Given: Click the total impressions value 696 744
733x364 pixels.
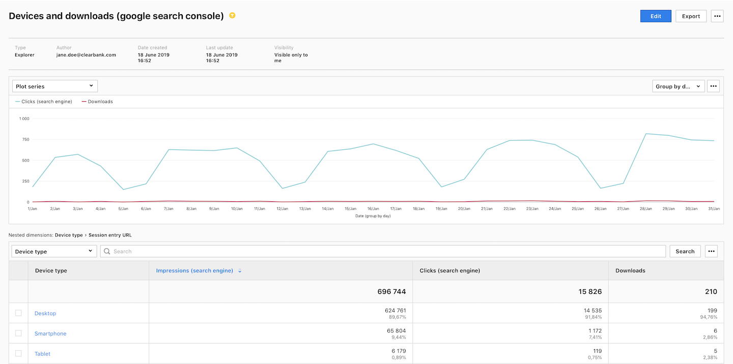Looking at the screenshot, I should click(x=391, y=291).
